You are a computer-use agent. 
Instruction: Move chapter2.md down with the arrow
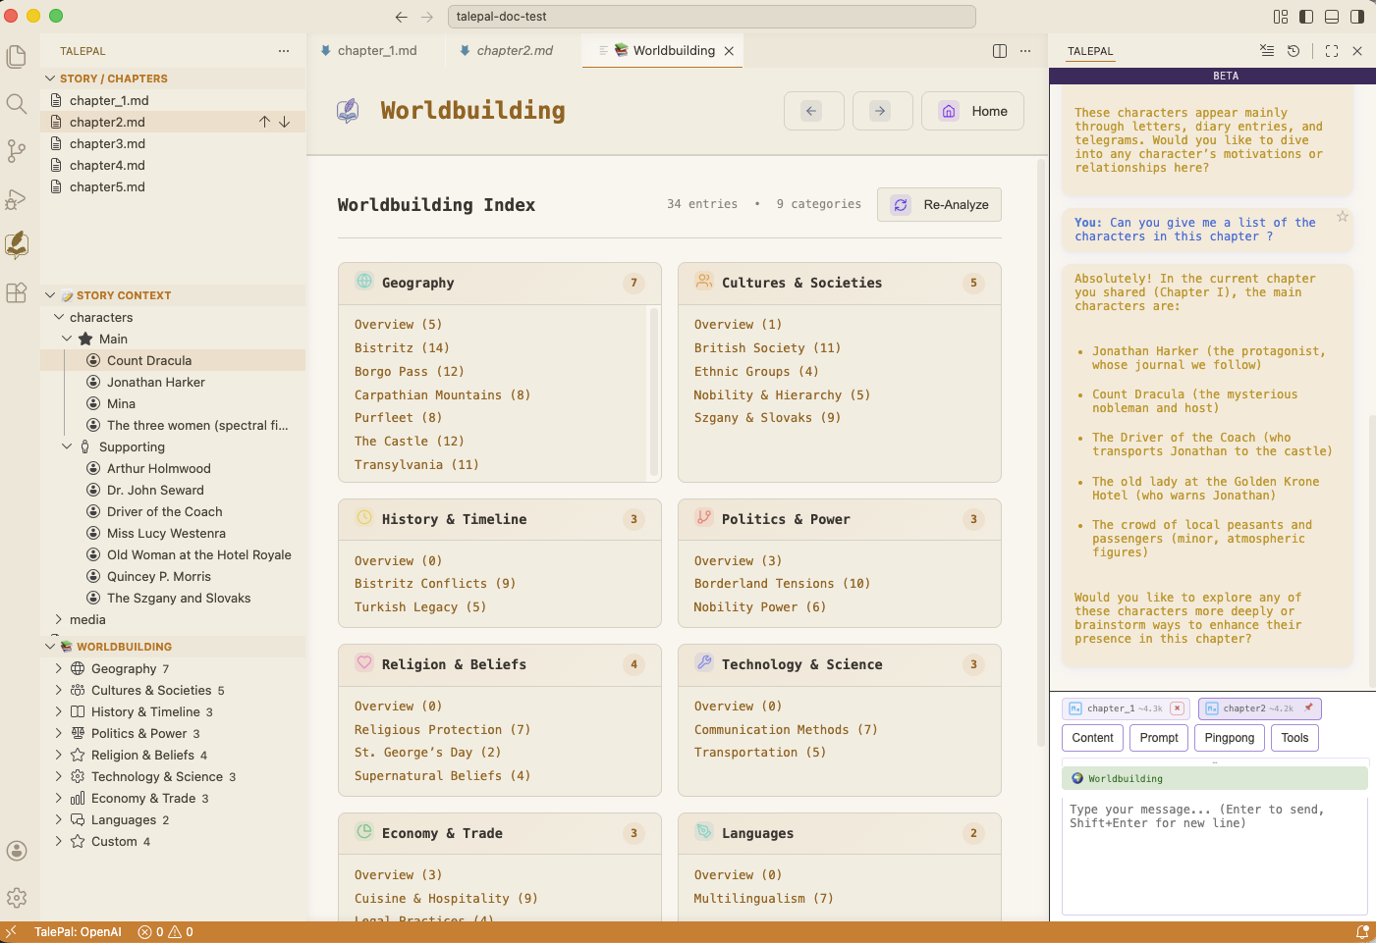[285, 122]
